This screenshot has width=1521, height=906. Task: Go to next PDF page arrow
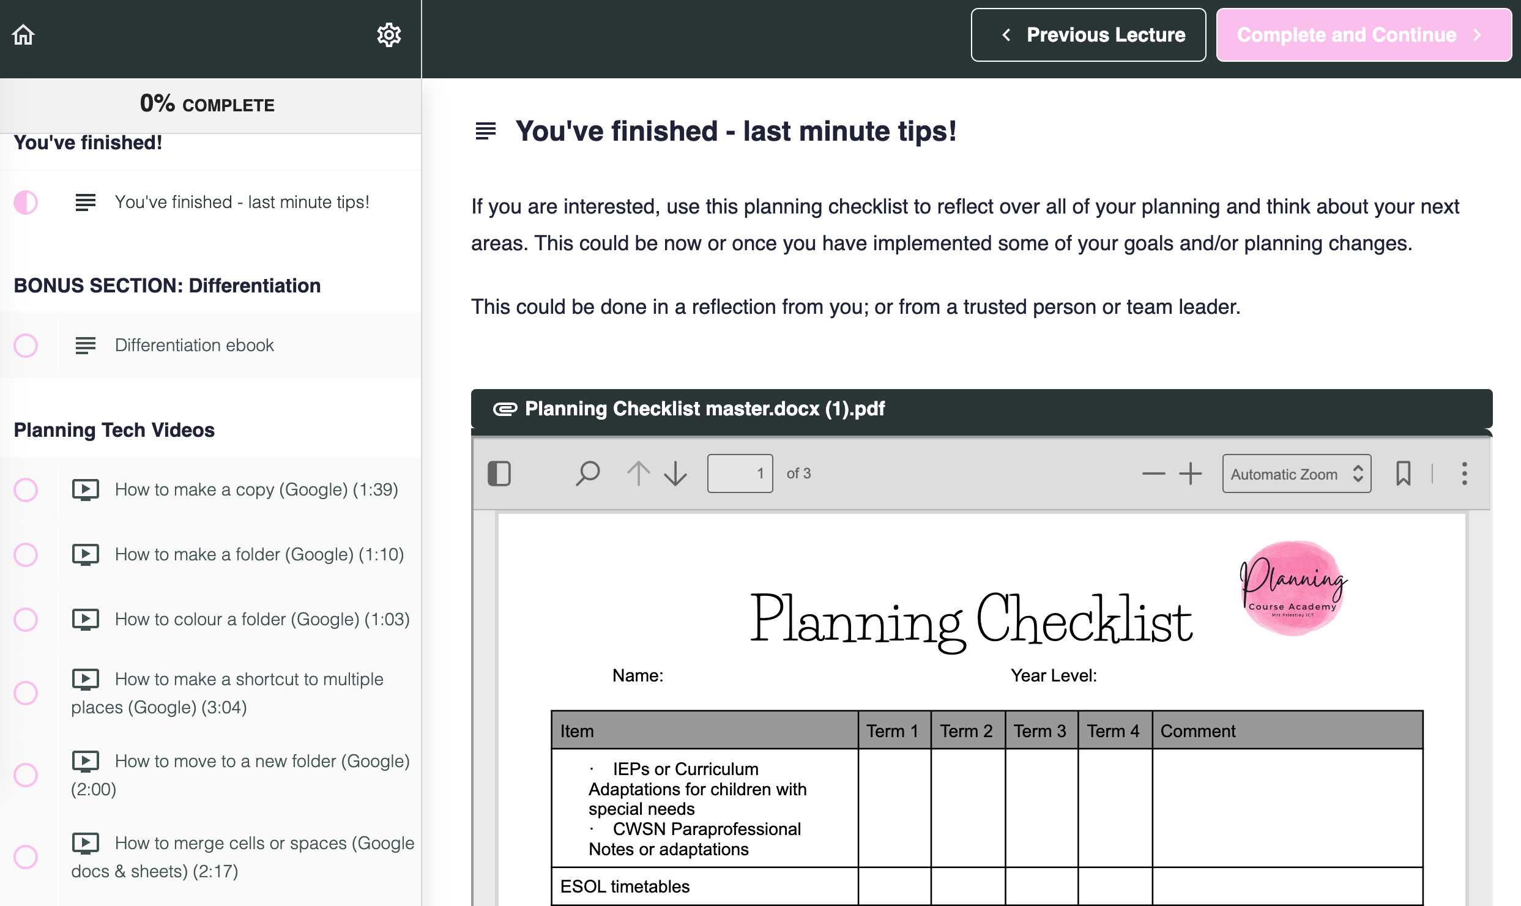675,473
